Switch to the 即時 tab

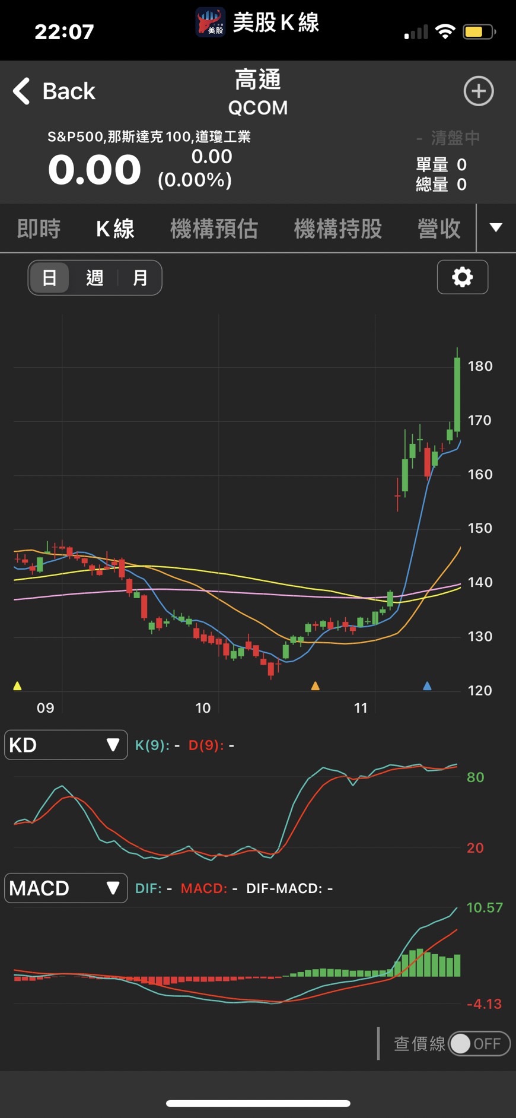39,228
